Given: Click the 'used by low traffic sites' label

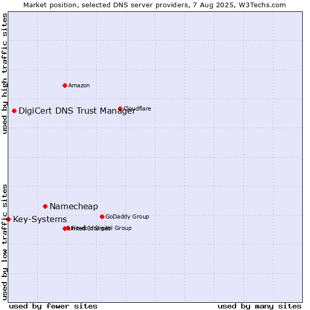Looking at the screenshot, I should pos(4,242).
